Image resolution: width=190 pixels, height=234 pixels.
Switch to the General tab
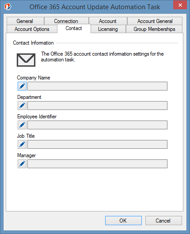(x=25, y=21)
